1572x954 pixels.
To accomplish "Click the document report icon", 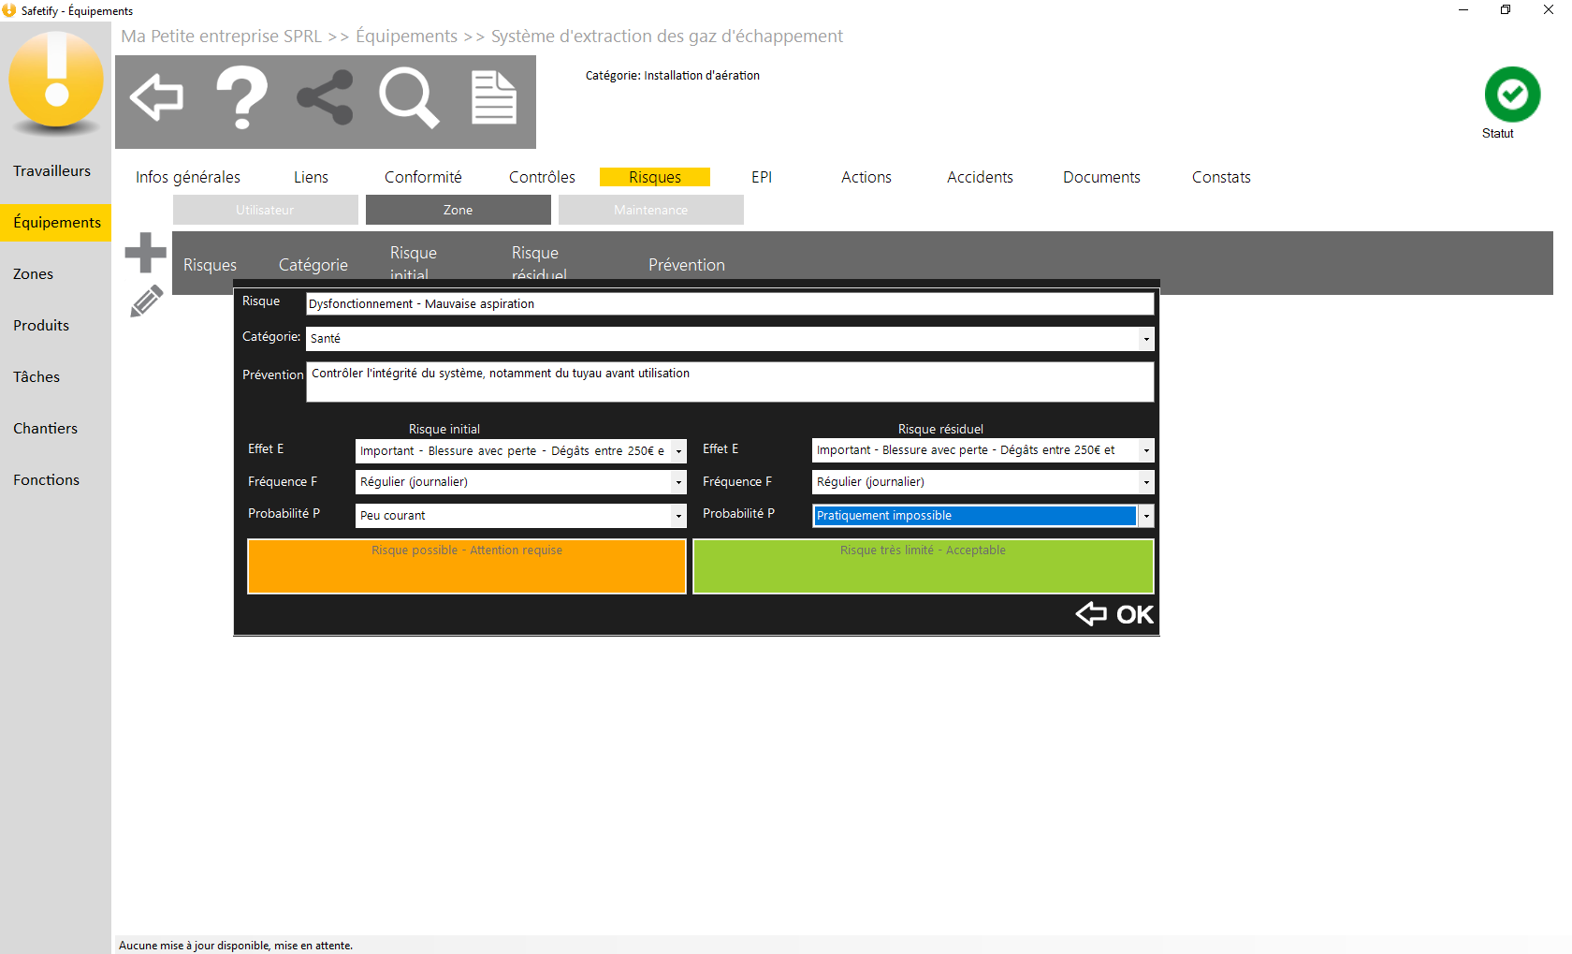I will (x=493, y=98).
